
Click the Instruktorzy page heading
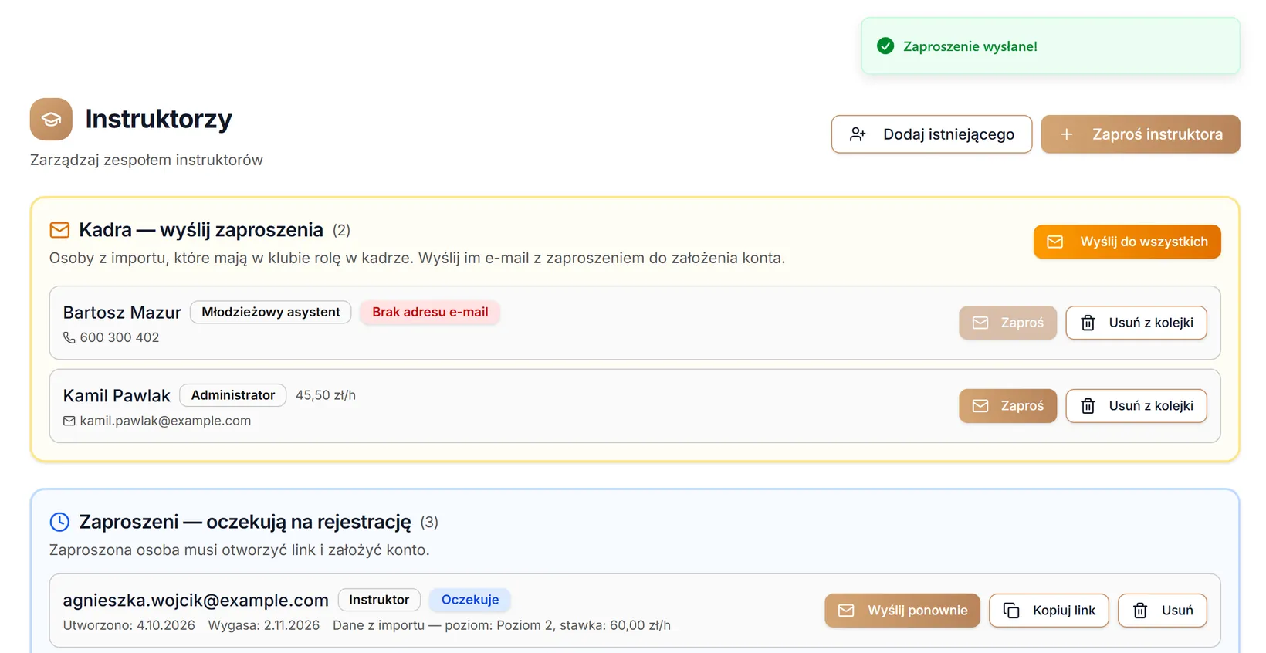[159, 119]
